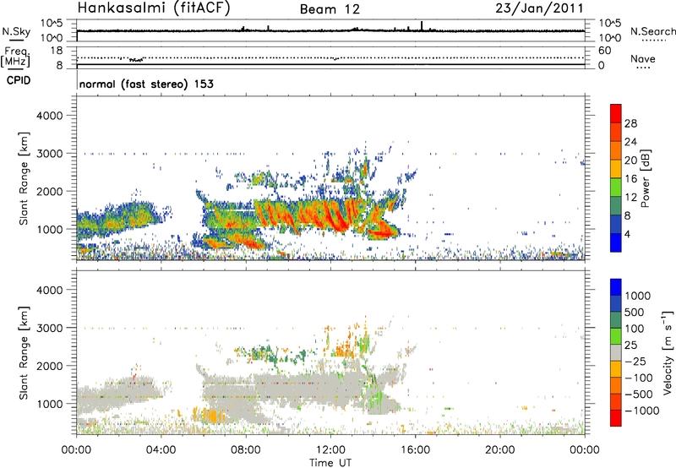Viewport: 676px width, 468px height.
Task: Click the Power [dB] colorbar title
Action: coord(645,178)
